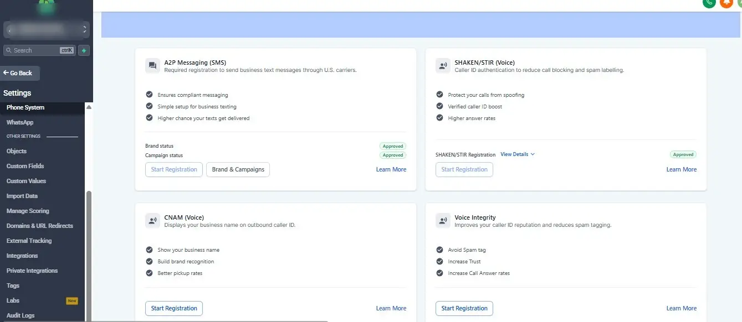Image resolution: width=742 pixels, height=322 pixels.
Task: Click check icon beside Build brand recognition
Action: click(149, 261)
